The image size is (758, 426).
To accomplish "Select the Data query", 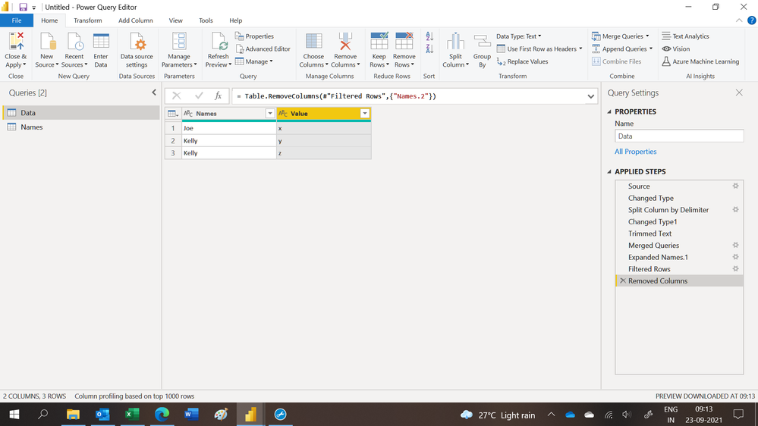I will coord(81,112).
